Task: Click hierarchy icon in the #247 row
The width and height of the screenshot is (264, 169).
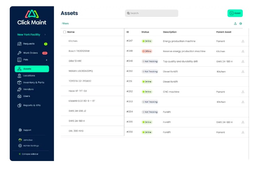Action: (x=243, y=41)
